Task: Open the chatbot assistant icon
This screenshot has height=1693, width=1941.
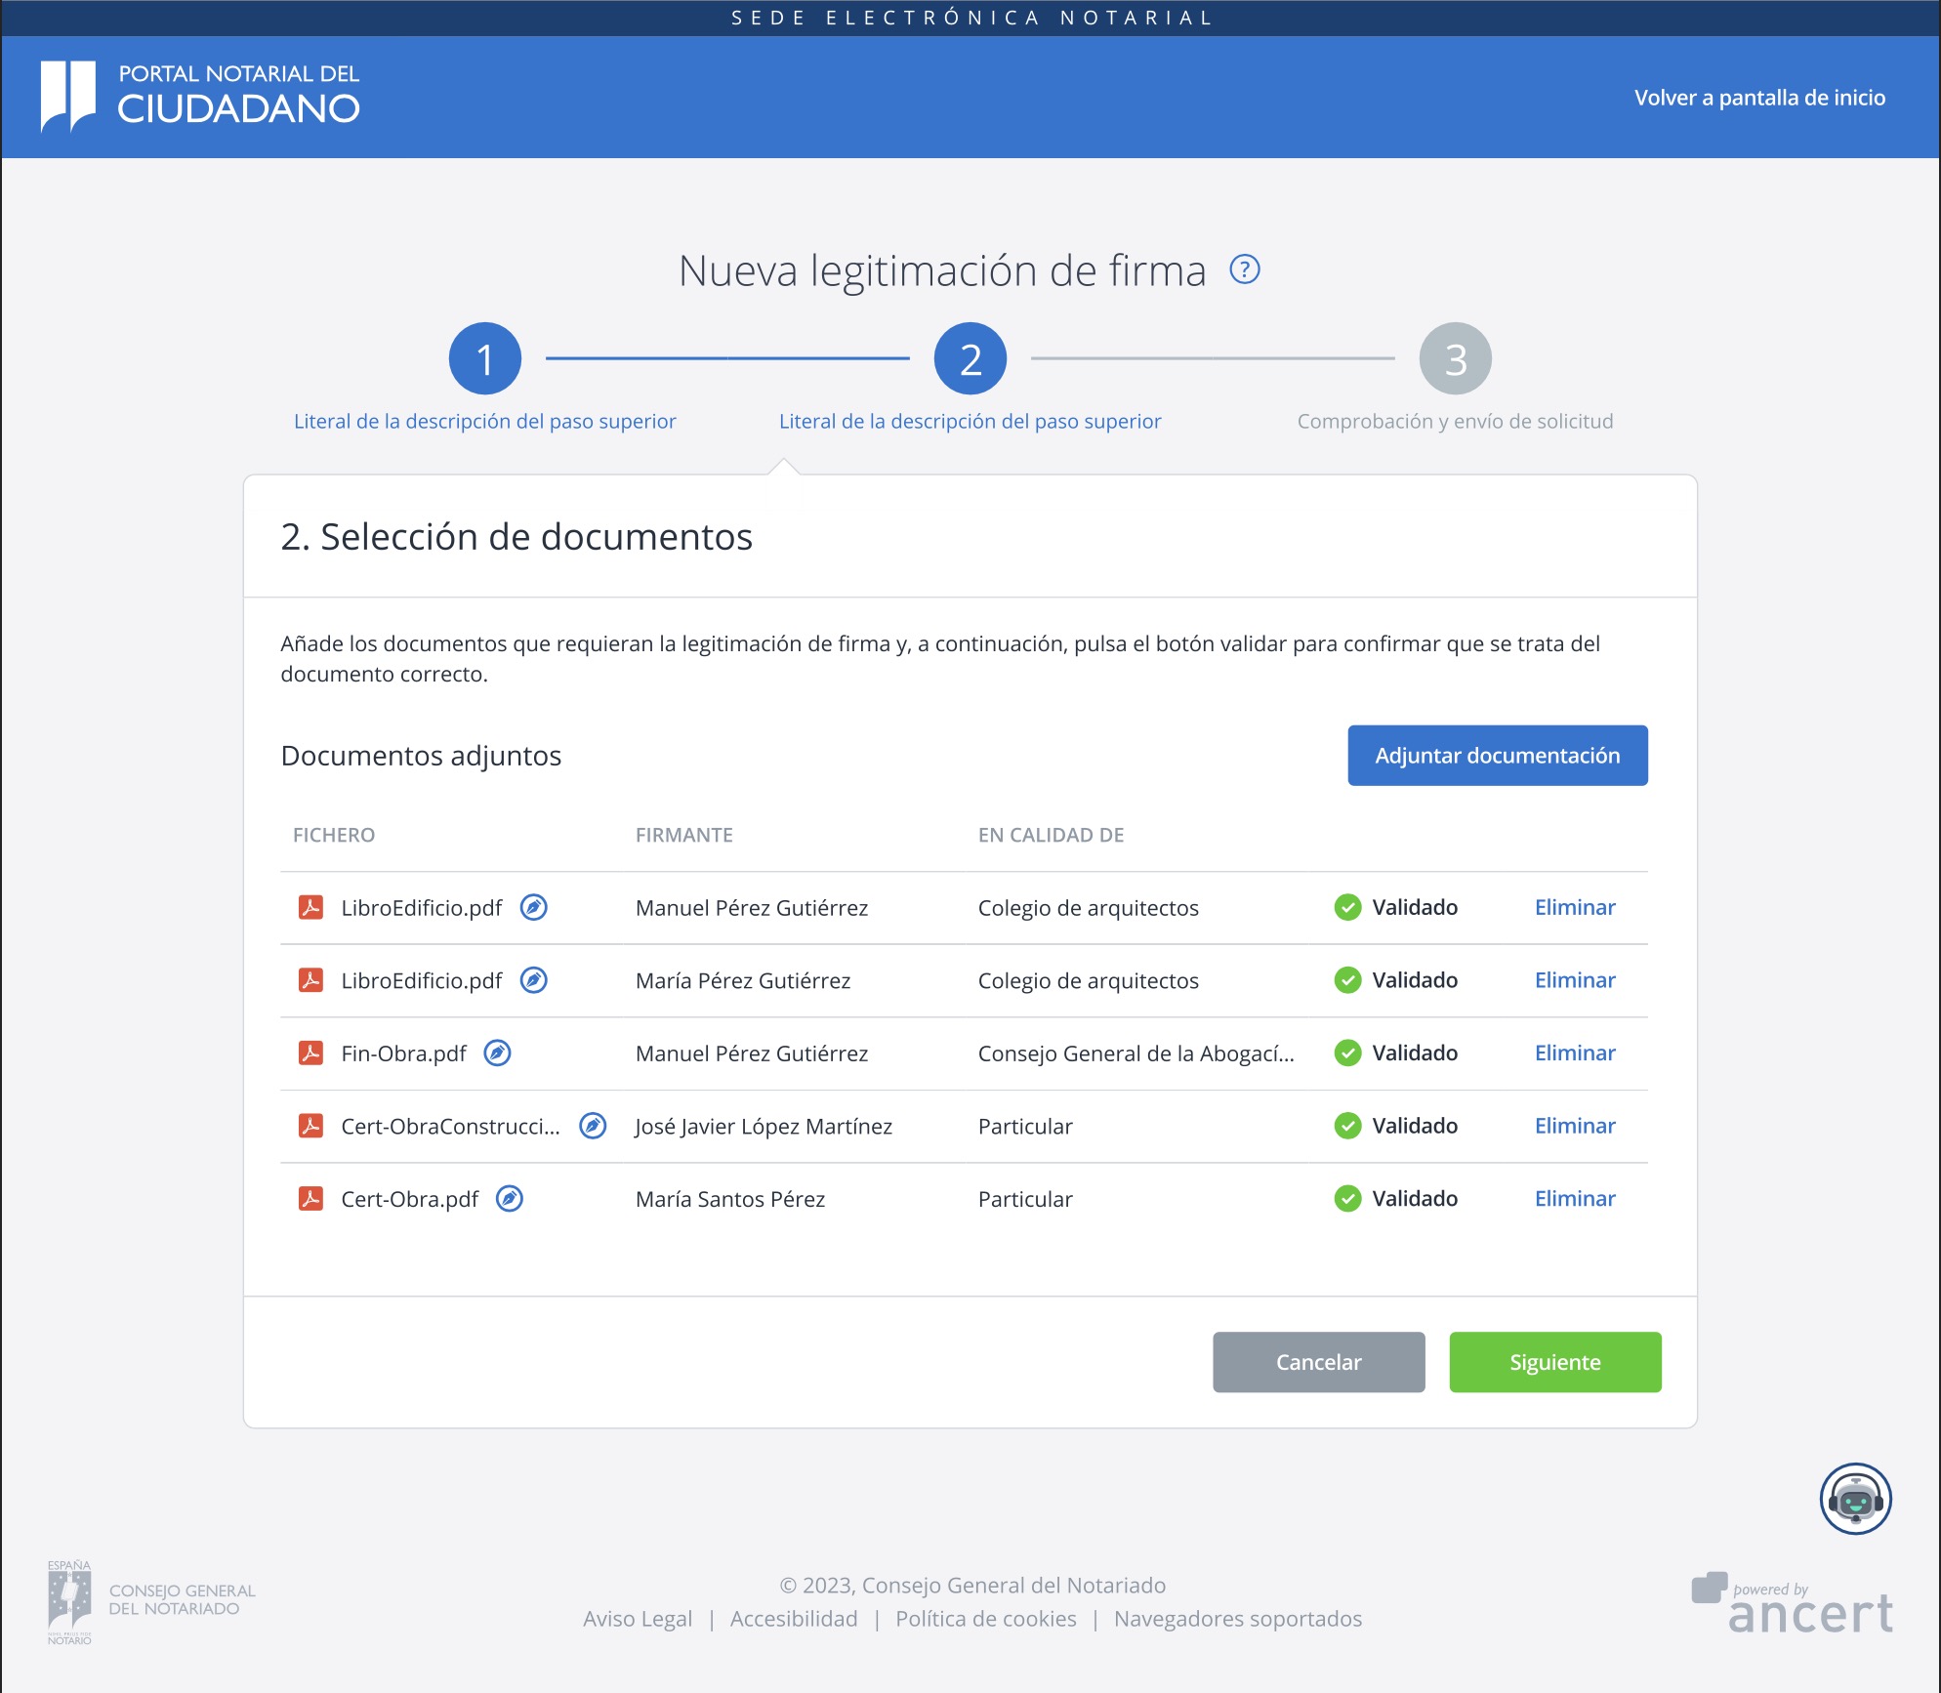Action: click(1854, 1497)
